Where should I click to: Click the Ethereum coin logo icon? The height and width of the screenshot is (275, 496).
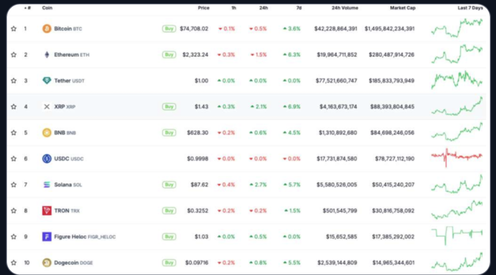[47, 55]
